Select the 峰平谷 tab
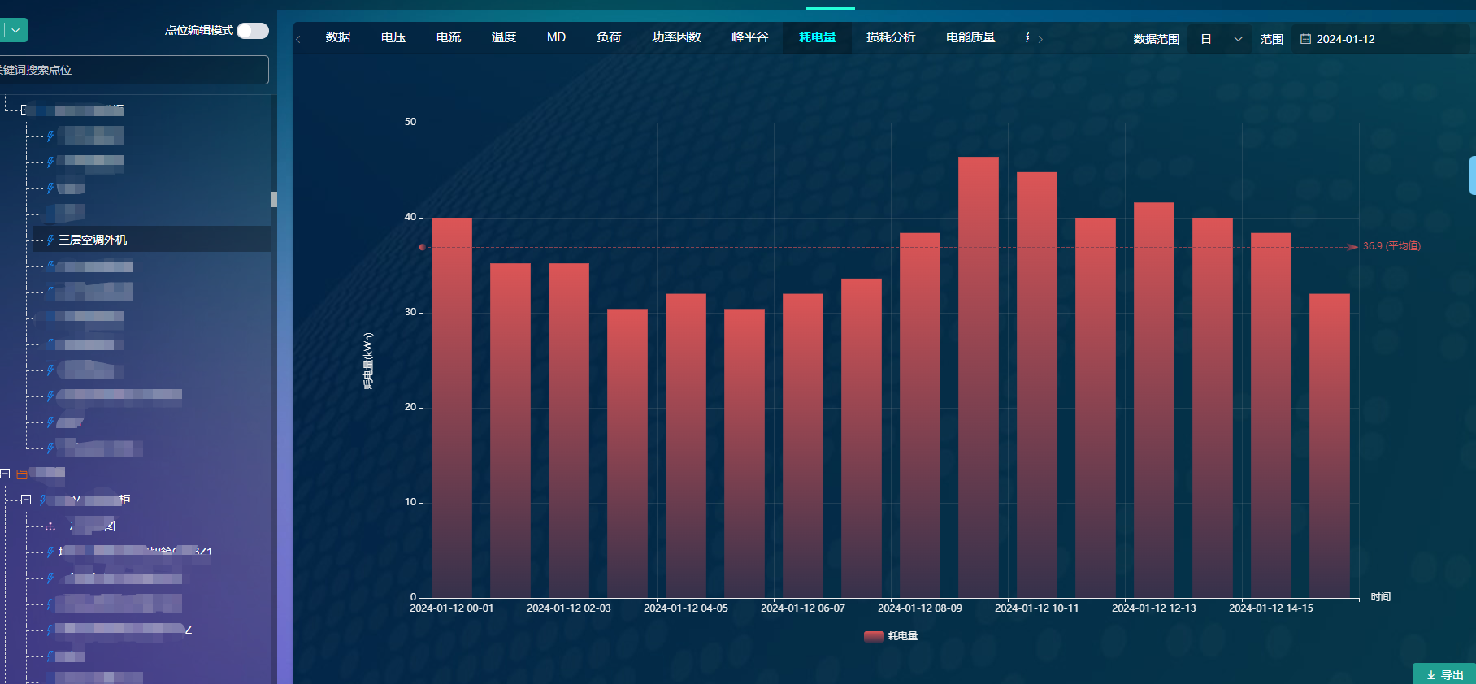 (x=749, y=37)
